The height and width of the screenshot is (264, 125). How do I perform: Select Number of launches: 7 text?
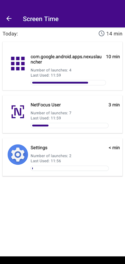click(x=51, y=113)
